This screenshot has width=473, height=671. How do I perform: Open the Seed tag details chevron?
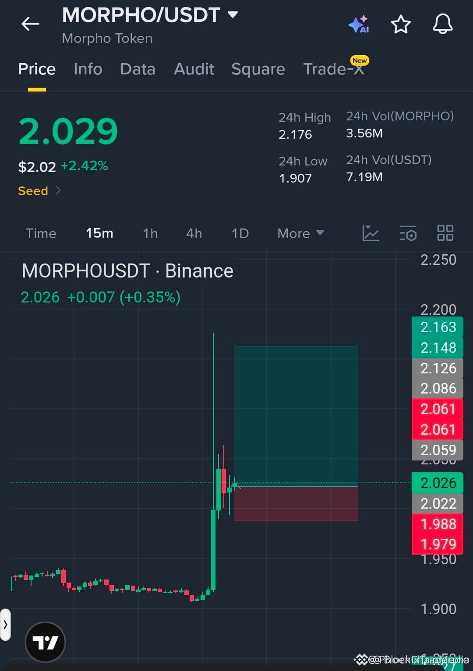click(x=58, y=190)
